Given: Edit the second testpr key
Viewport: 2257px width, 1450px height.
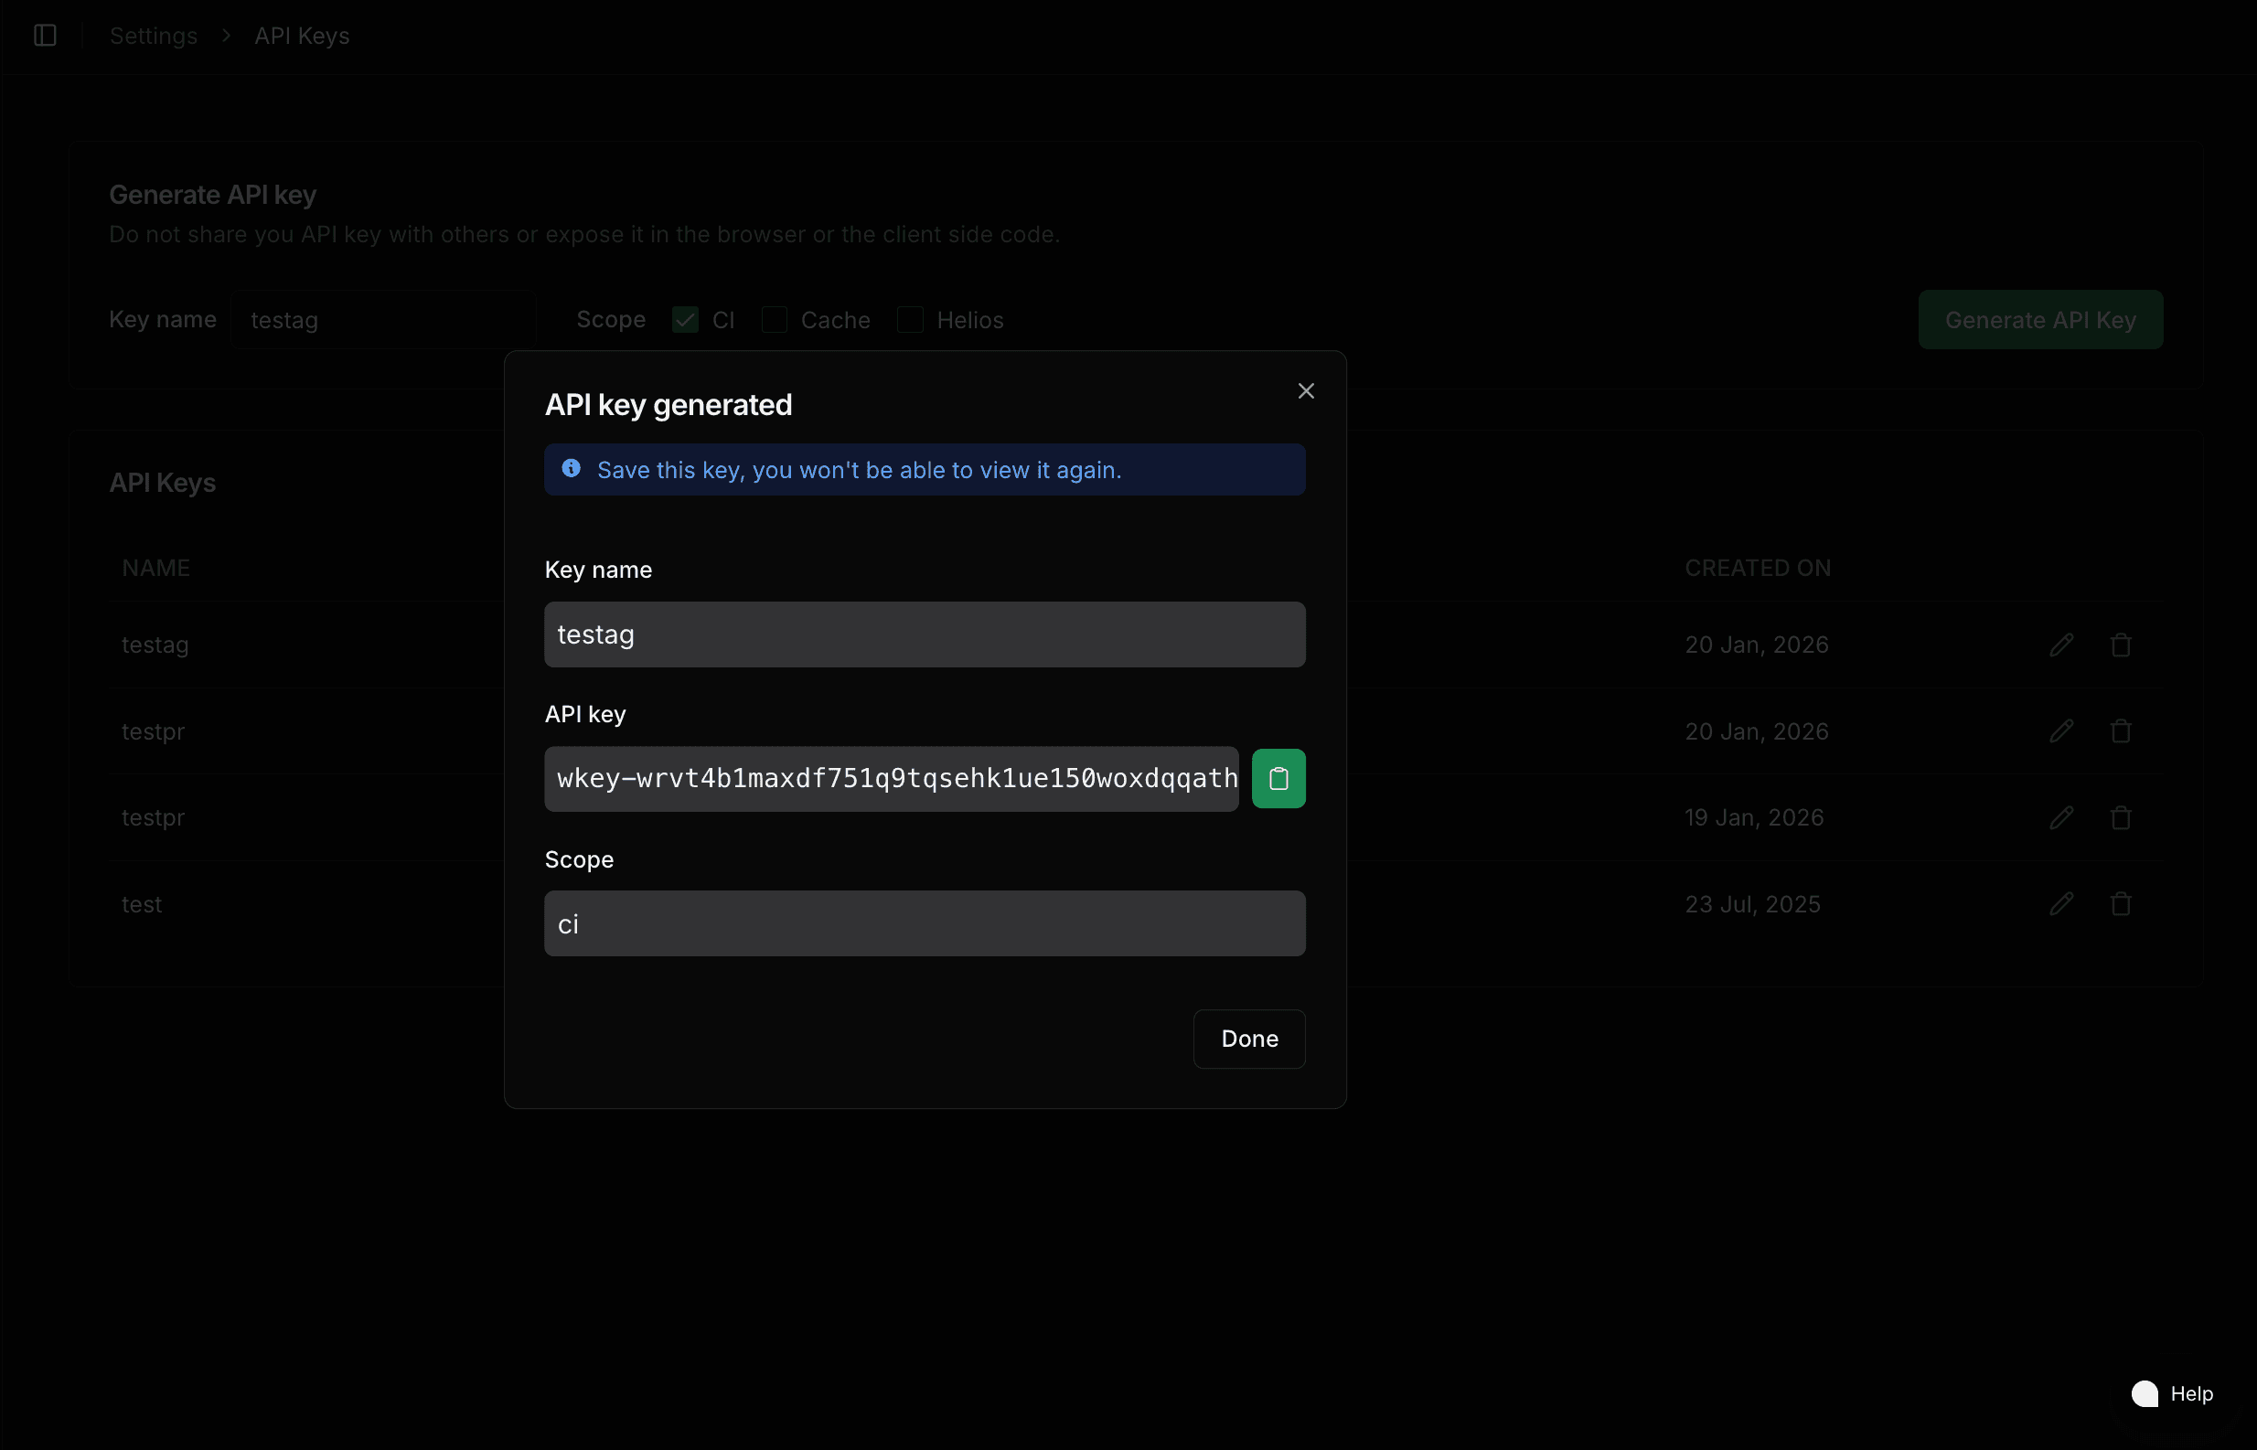Looking at the screenshot, I should pos(2061,817).
